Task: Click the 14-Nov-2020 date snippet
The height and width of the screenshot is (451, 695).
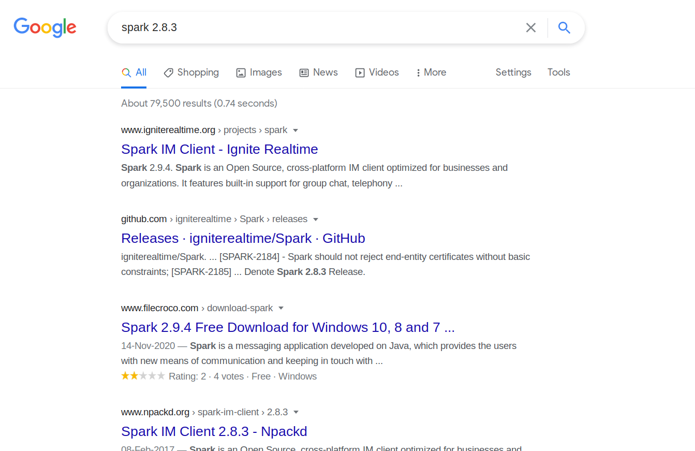Action: tap(148, 346)
